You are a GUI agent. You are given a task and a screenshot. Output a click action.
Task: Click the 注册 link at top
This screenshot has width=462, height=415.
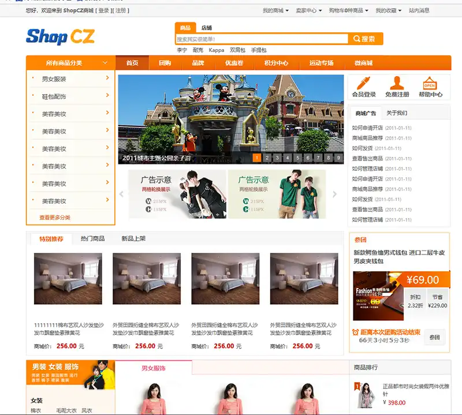[121, 10]
